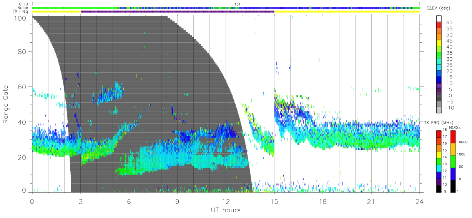The image size is (472, 218).
Task: Click the 'UT hours' axis title
Action: pyautogui.click(x=225, y=210)
